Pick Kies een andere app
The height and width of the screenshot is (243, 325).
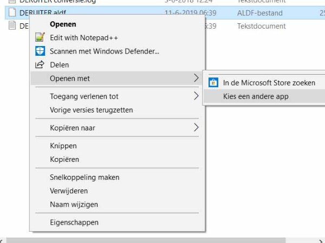256,97
